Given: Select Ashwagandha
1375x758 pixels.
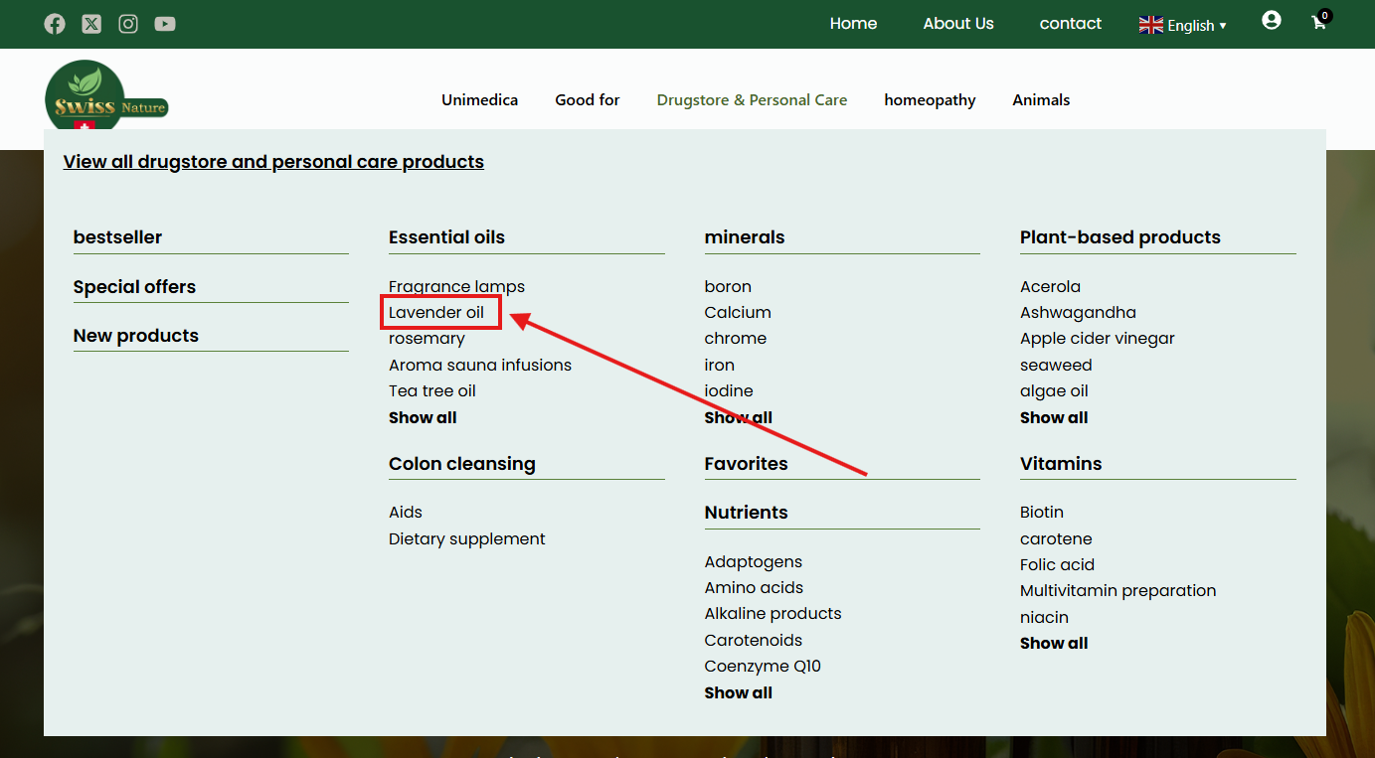Looking at the screenshot, I should 1078,312.
